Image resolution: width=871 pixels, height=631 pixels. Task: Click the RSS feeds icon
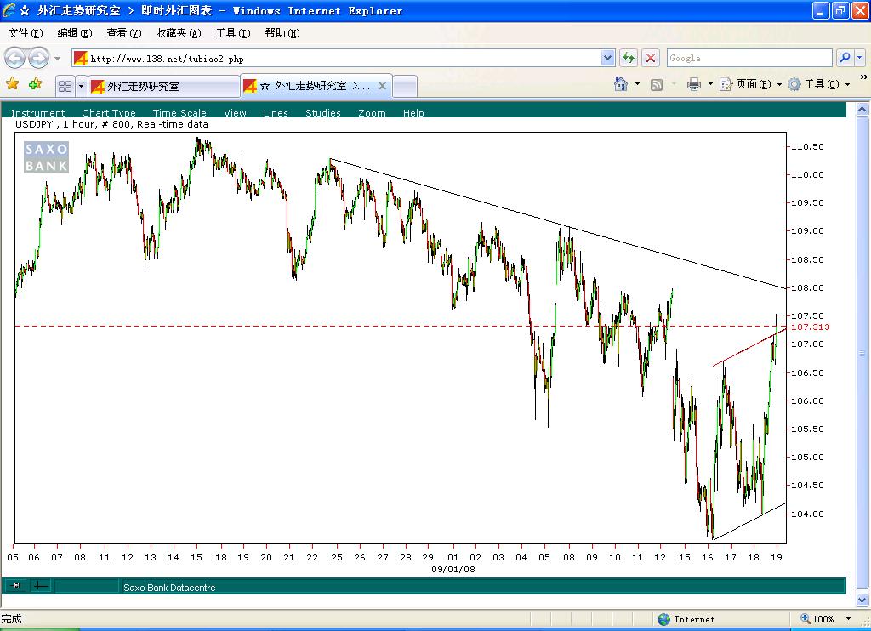657,84
